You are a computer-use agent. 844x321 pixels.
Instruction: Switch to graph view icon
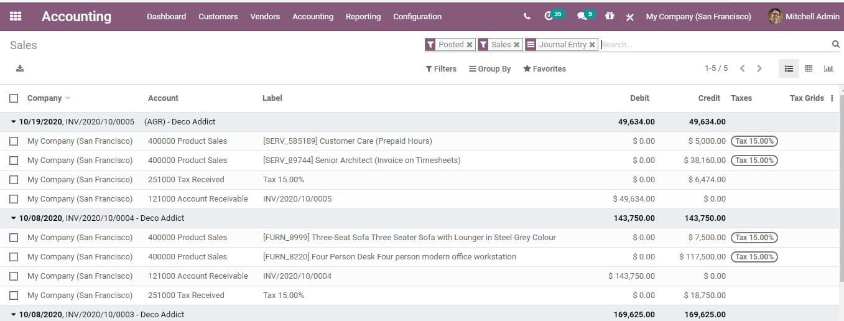pos(828,68)
